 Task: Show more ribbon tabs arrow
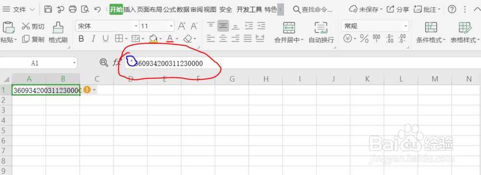[x=280, y=10]
